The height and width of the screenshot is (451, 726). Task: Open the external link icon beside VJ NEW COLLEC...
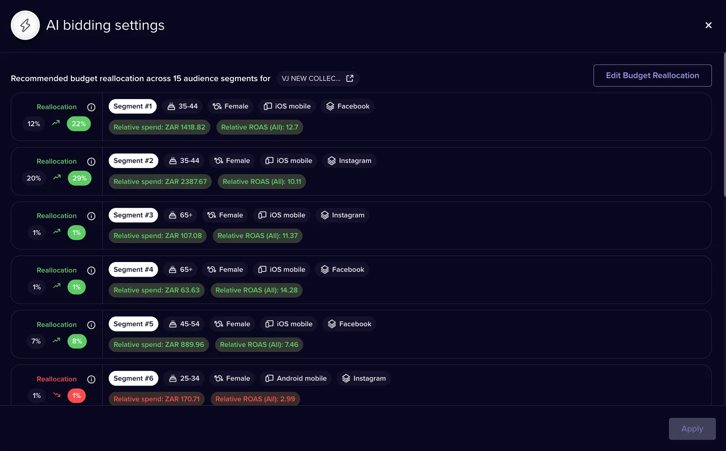[x=350, y=79]
